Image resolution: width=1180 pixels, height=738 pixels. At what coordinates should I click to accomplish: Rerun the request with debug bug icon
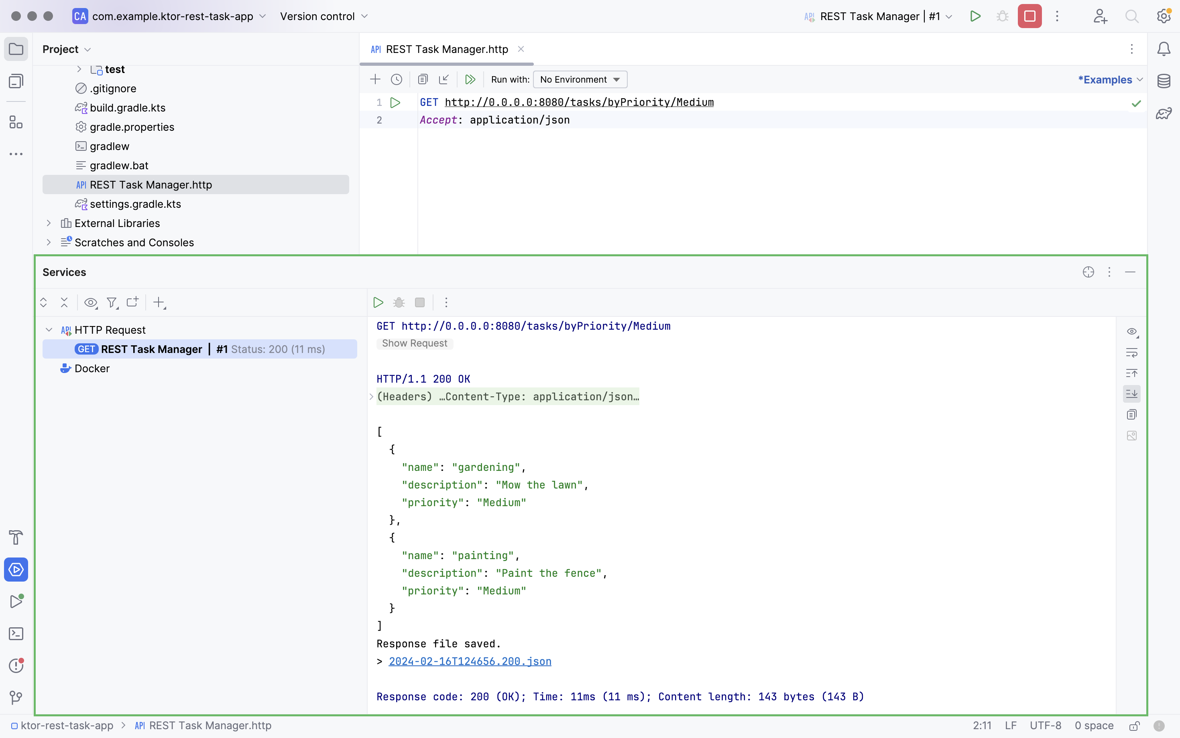pyautogui.click(x=399, y=302)
